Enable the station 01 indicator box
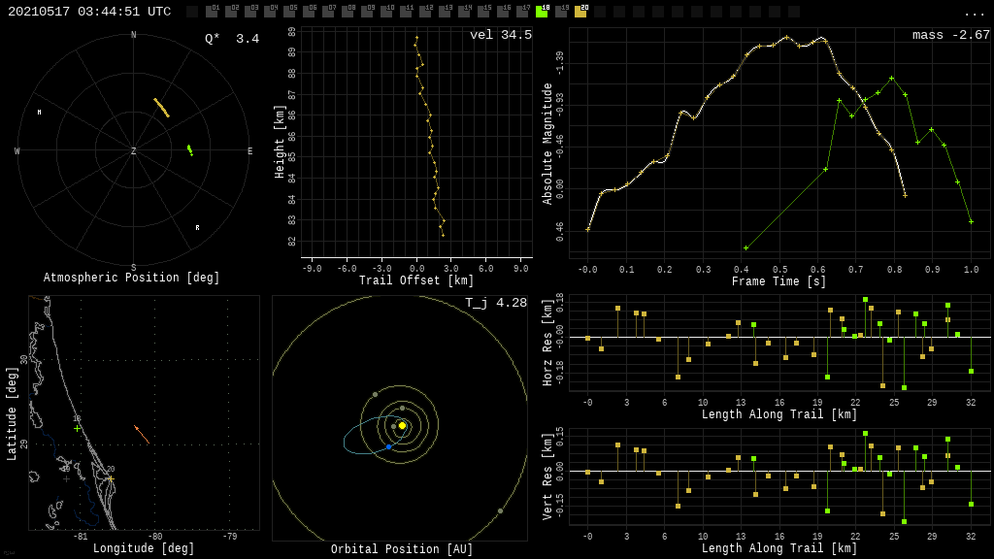This screenshot has height=559, width=994. pyautogui.click(x=212, y=12)
